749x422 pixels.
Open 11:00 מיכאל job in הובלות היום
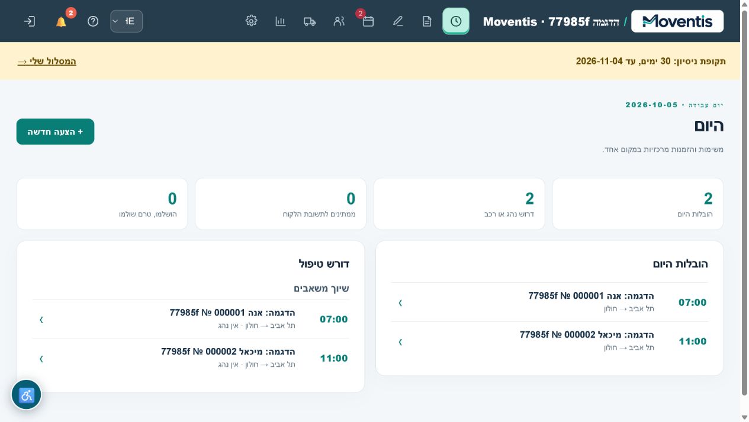pyautogui.click(x=549, y=341)
